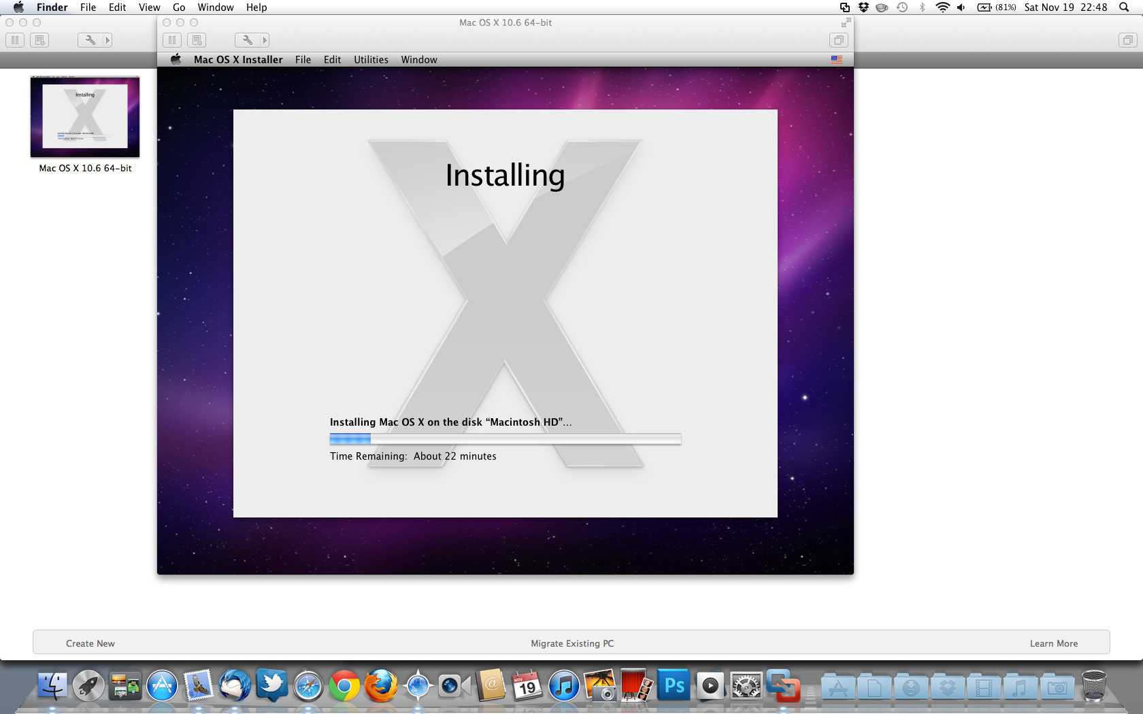
Task: Launch Photoshop from the Dock
Action: click(x=674, y=685)
